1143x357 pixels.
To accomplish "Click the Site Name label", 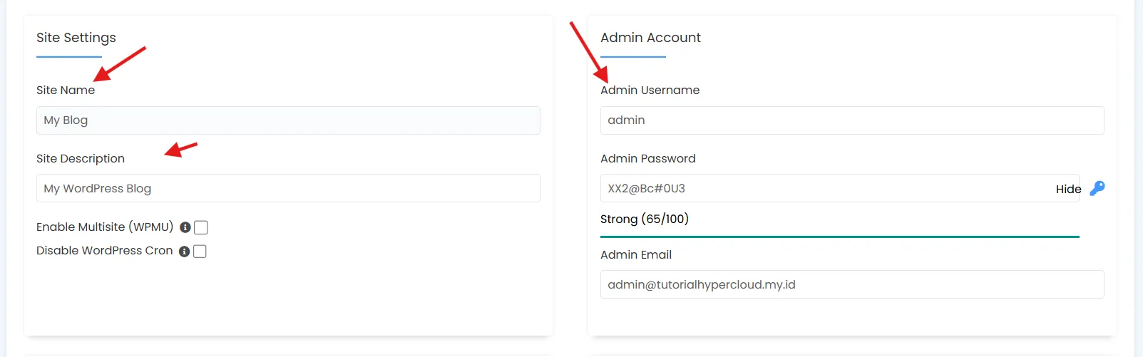I will (x=66, y=90).
